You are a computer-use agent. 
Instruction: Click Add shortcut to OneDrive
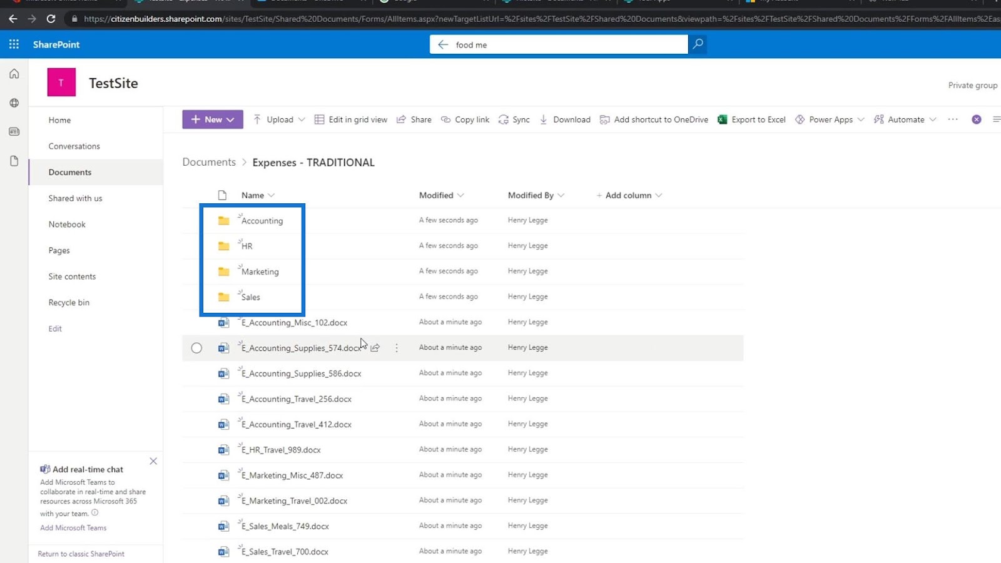click(x=654, y=119)
